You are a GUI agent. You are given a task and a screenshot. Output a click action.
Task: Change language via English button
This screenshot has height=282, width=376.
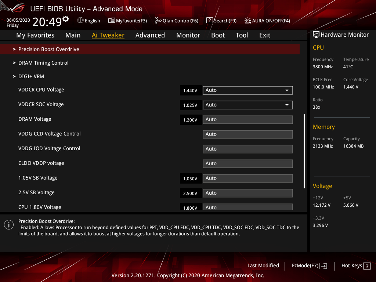pos(89,21)
